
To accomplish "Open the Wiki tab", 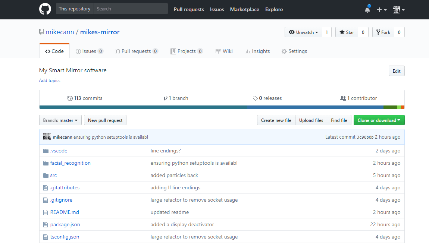I will click(x=224, y=51).
